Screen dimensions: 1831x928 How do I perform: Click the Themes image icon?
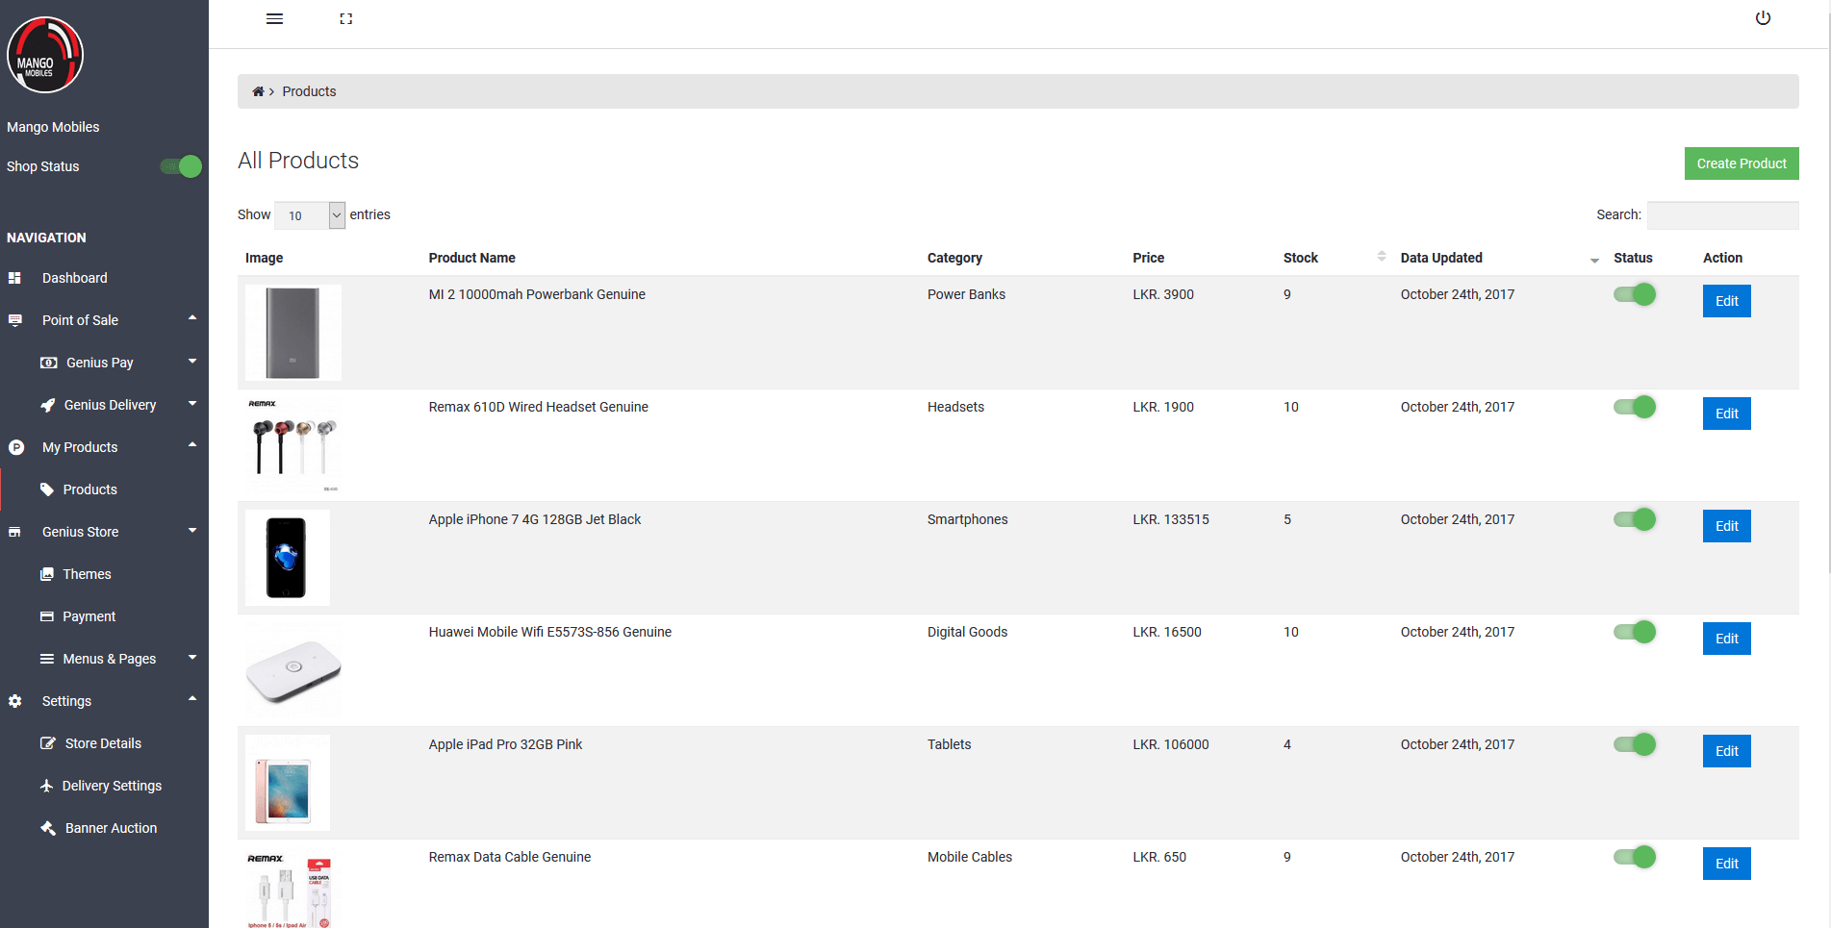(47, 574)
